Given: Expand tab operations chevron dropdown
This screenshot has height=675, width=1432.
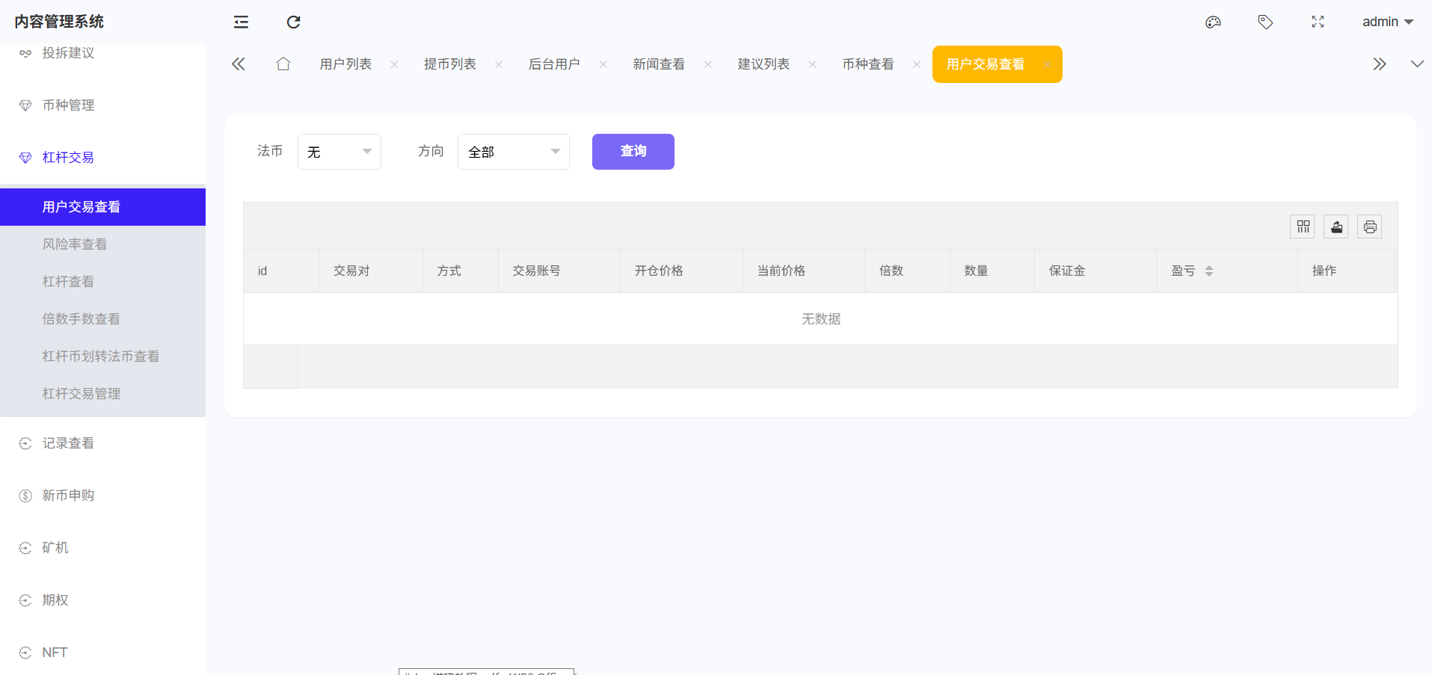Looking at the screenshot, I should 1417,64.
